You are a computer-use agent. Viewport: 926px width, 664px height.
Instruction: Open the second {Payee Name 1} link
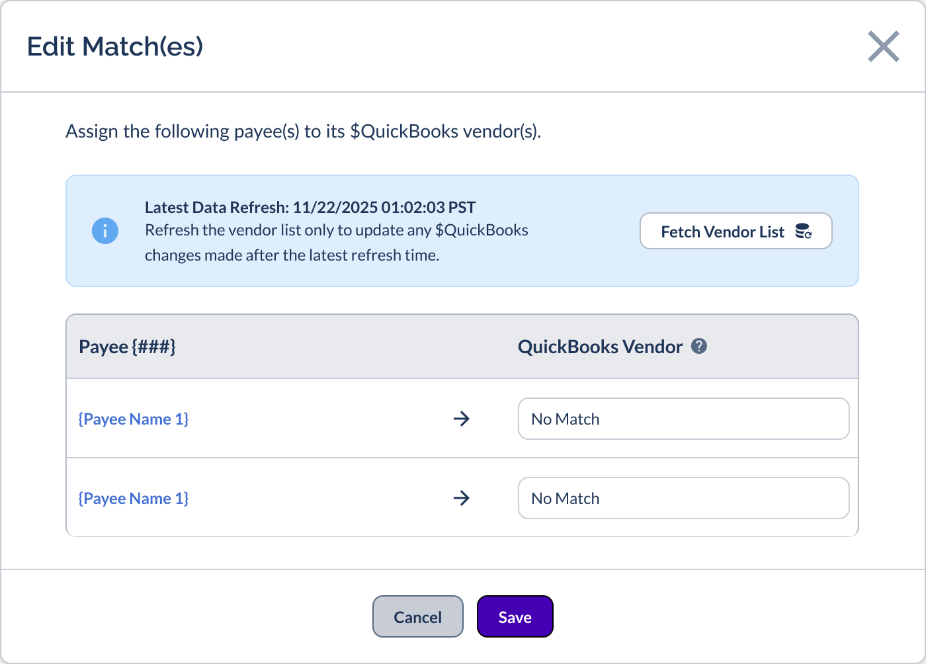tap(134, 498)
